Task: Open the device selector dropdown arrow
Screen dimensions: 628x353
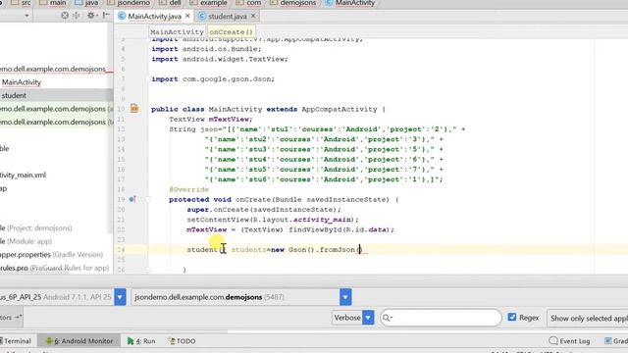Action: tap(120, 297)
